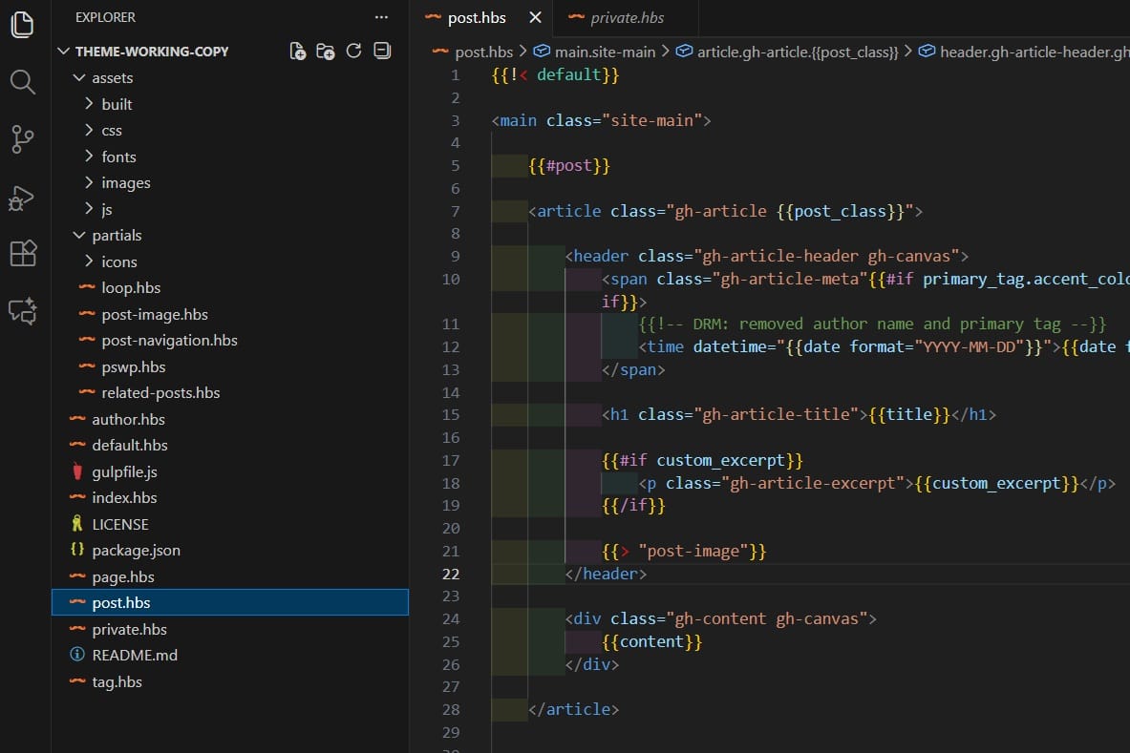Open the Run and Debug view
The height and width of the screenshot is (753, 1130).
(23, 198)
